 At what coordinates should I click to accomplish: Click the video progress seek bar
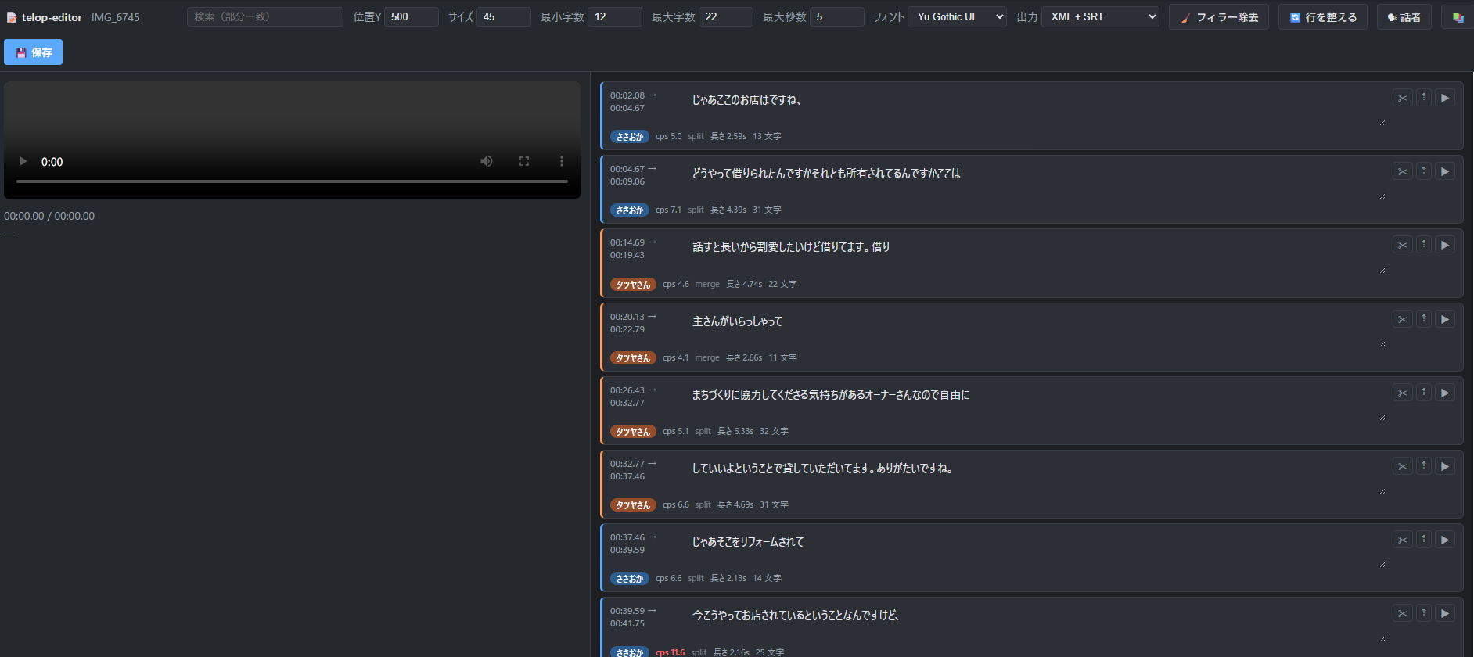click(292, 181)
